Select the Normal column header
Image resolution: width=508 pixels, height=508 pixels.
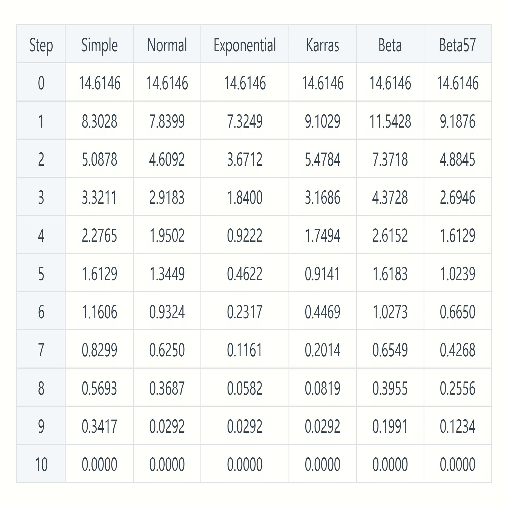pyautogui.click(x=167, y=45)
